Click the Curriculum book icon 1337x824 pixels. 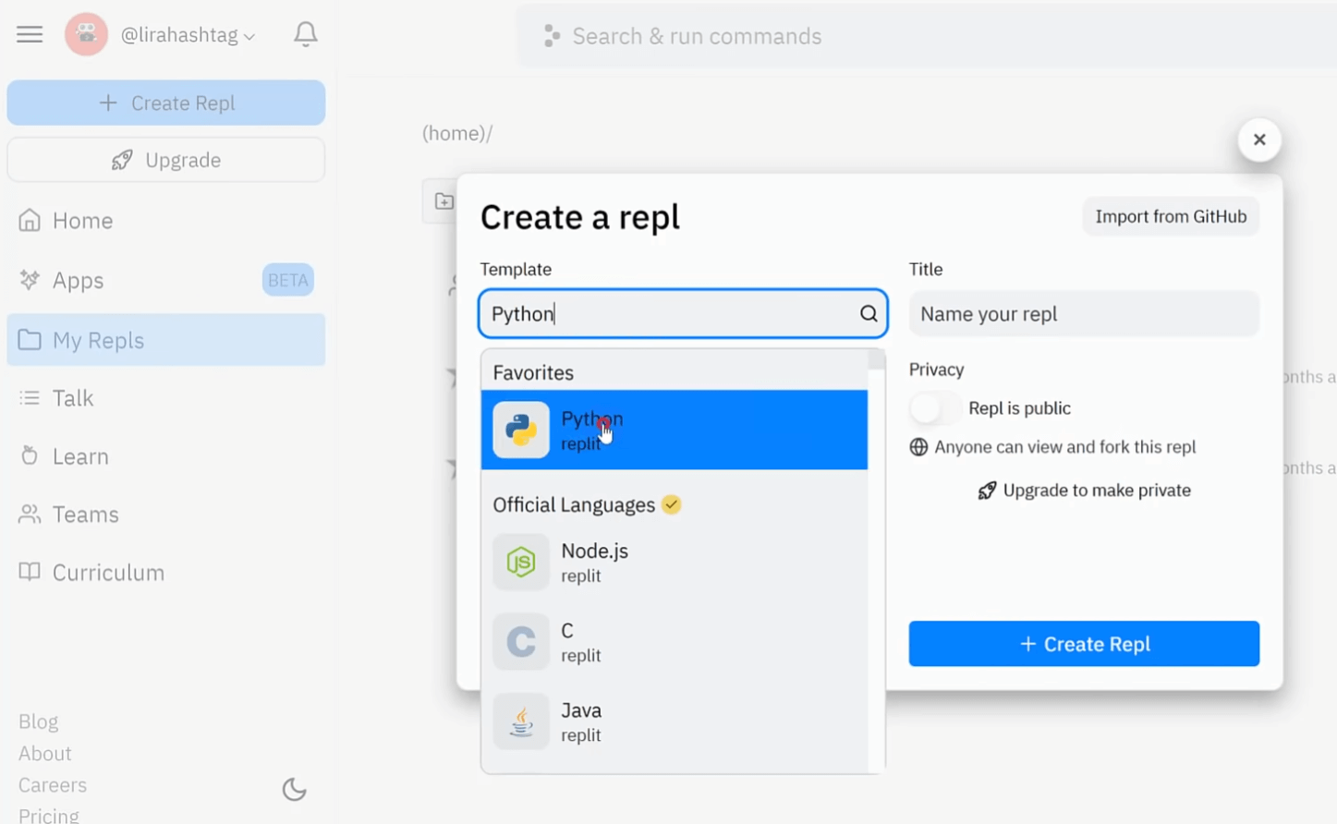pyautogui.click(x=29, y=572)
